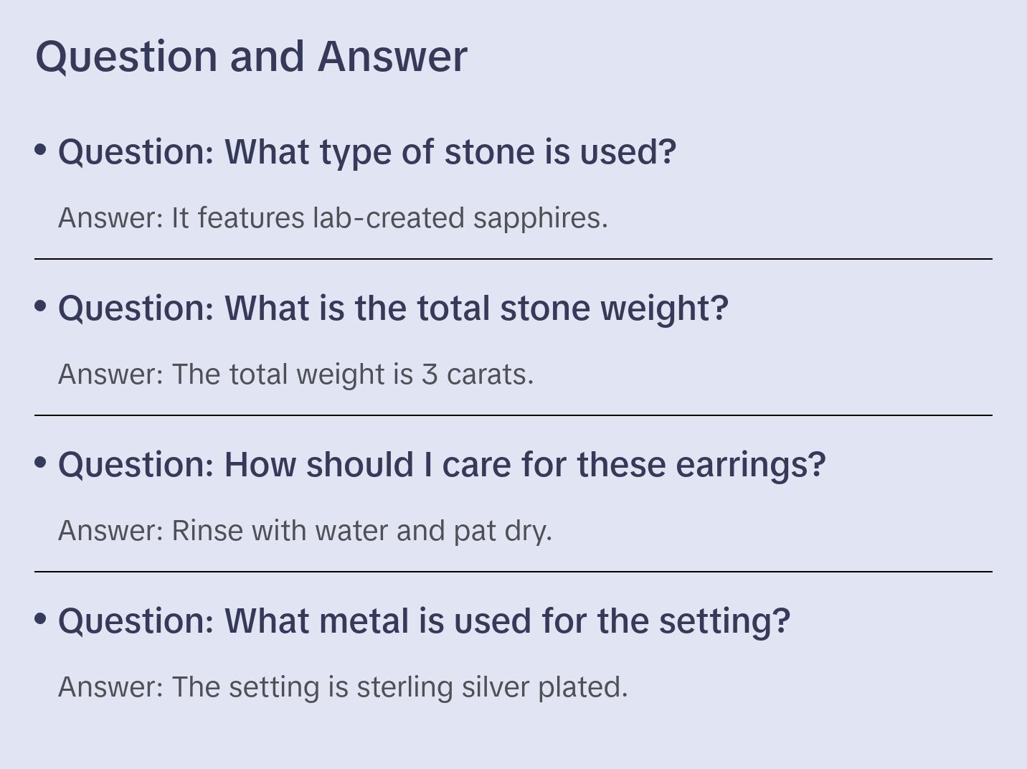The width and height of the screenshot is (1027, 769).
Task: Click the bullet beside the earring care question
Action: 41,463
